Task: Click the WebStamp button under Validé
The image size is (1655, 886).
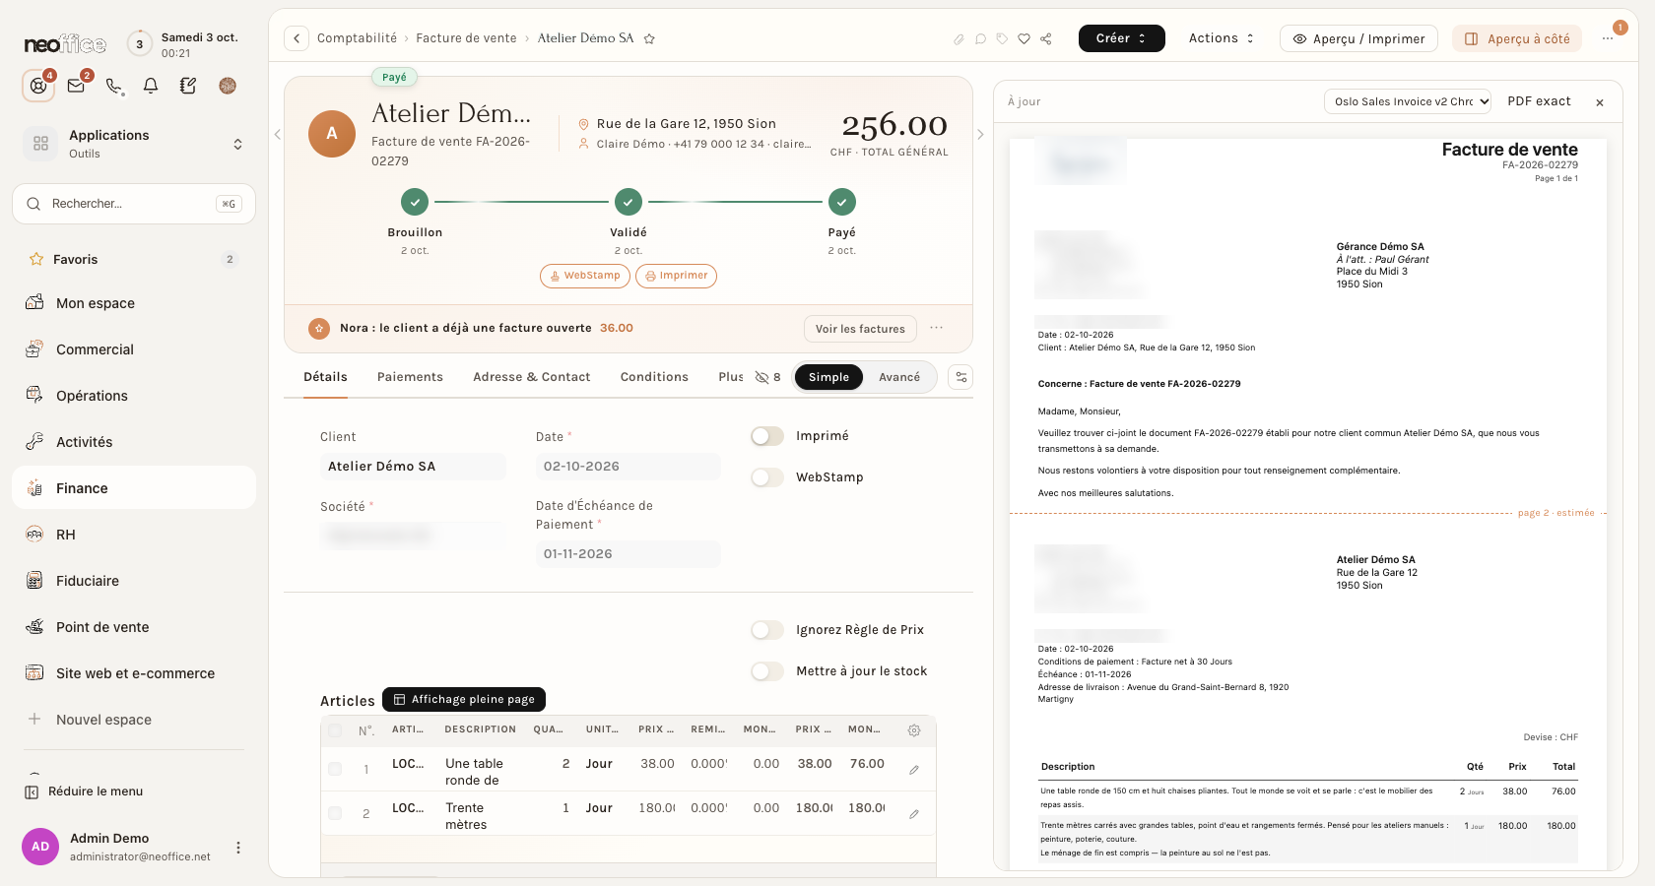Action: click(x=583, y=276)
